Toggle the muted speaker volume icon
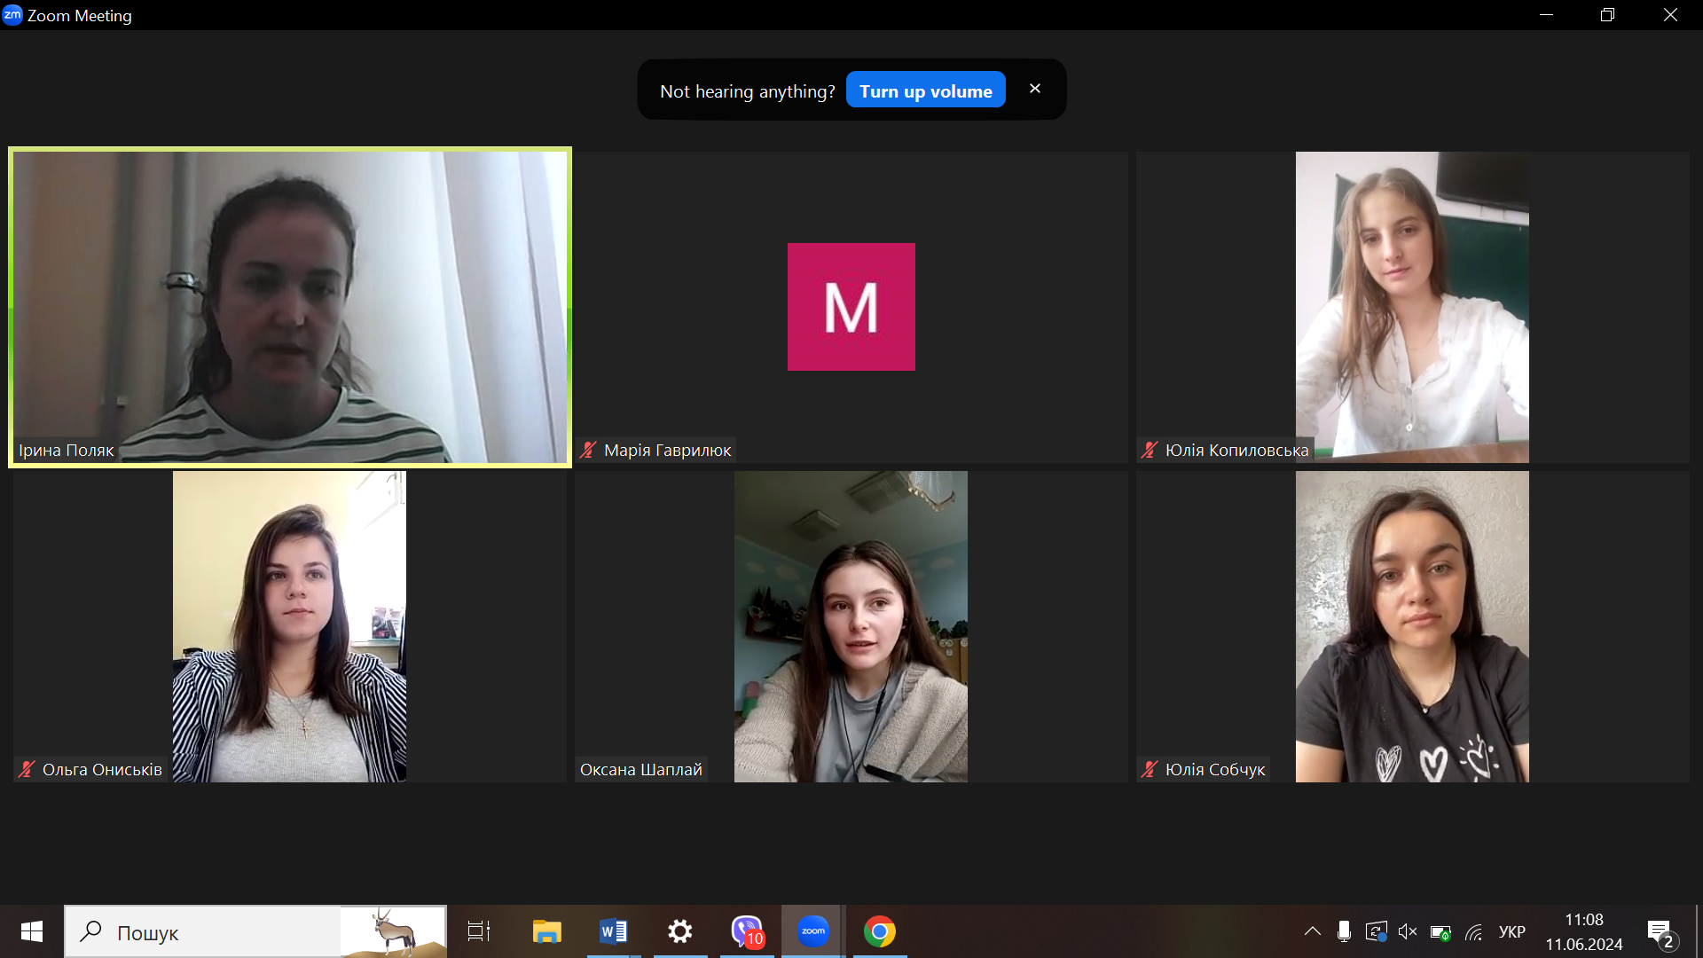1703x958 pixels. click(1407, 931)
